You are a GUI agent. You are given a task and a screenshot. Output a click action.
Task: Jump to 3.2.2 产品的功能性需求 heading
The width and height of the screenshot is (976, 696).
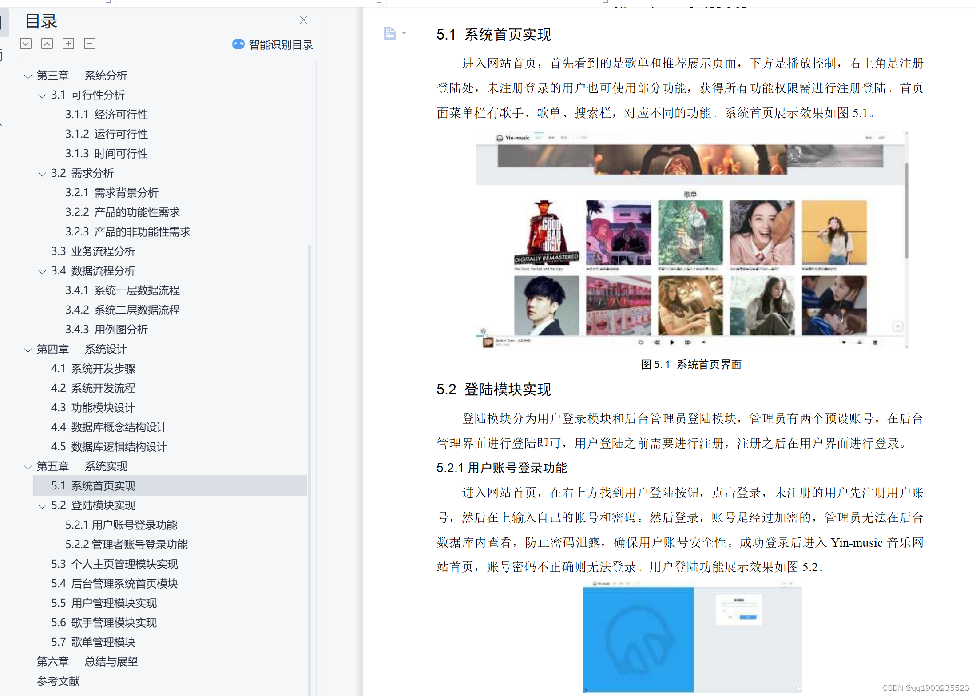122,212
